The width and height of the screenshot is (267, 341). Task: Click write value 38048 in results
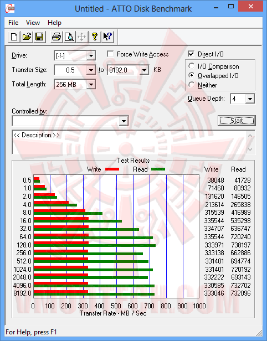pos(215,180)
